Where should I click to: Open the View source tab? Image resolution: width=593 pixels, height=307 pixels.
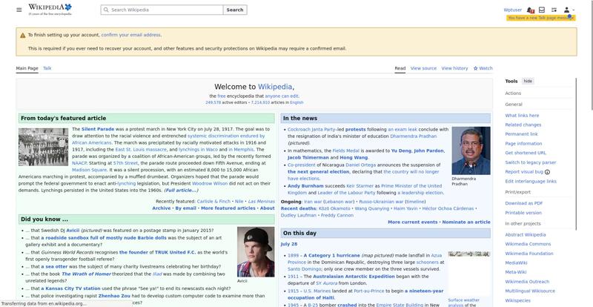coord(423,68)
